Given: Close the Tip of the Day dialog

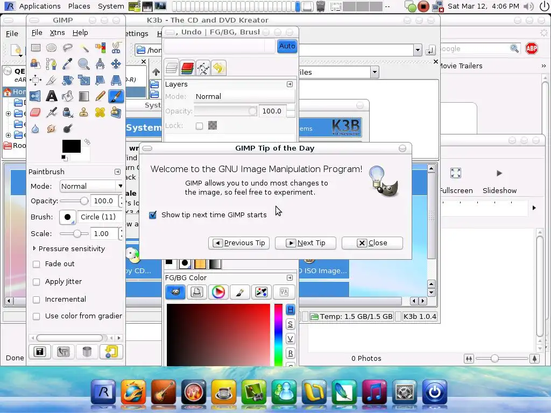Looking at the screenshot, I should tap(372, 243).
